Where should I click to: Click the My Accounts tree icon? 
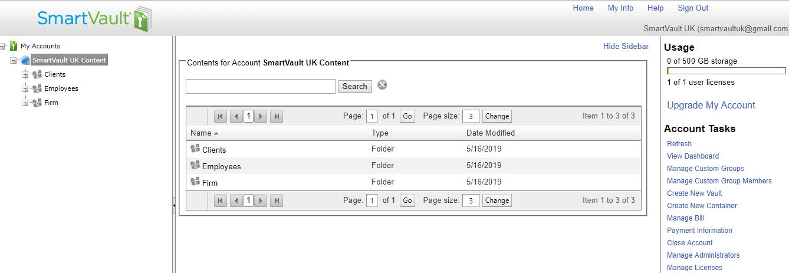click(14, 46)
